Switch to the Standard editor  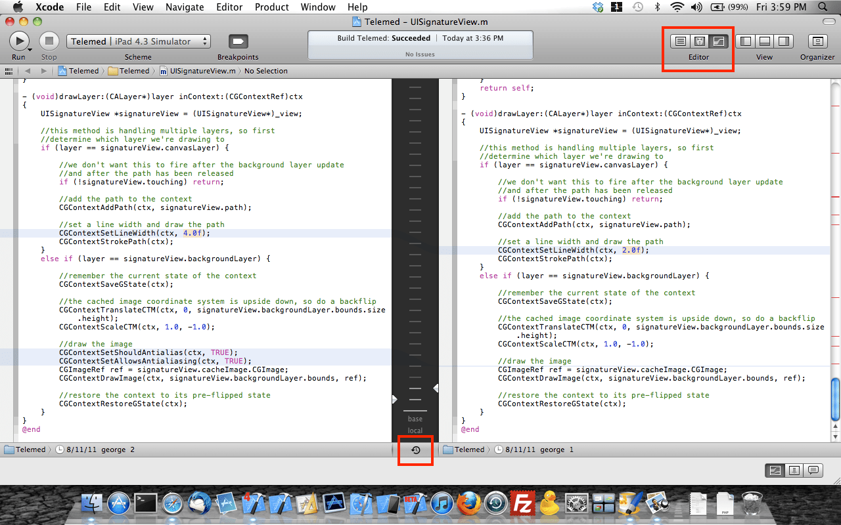pyautogui.click(x=680, y=41)
